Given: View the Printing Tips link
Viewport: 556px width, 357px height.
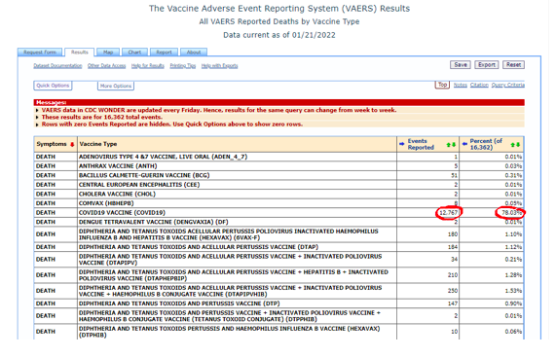Looking at the screenshot, I should click(x=183, y=66).
